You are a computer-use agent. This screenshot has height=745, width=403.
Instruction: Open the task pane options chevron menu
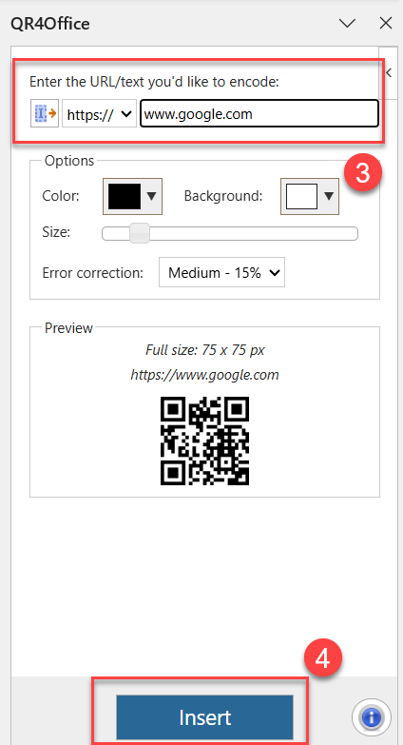pyautogui.click(x=348, y=23)
